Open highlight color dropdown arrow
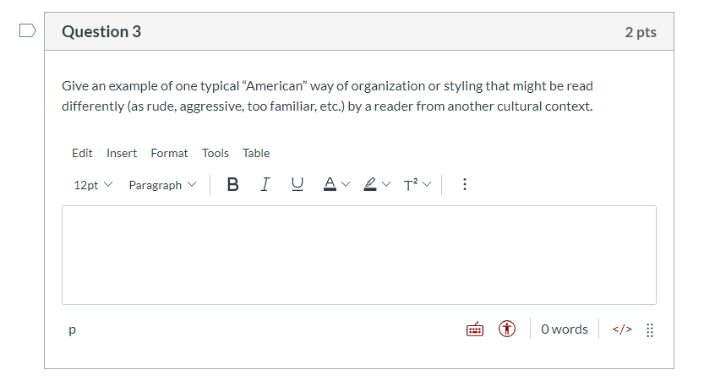The width and height of the screenshot is (704, 381). coord(386,184)
